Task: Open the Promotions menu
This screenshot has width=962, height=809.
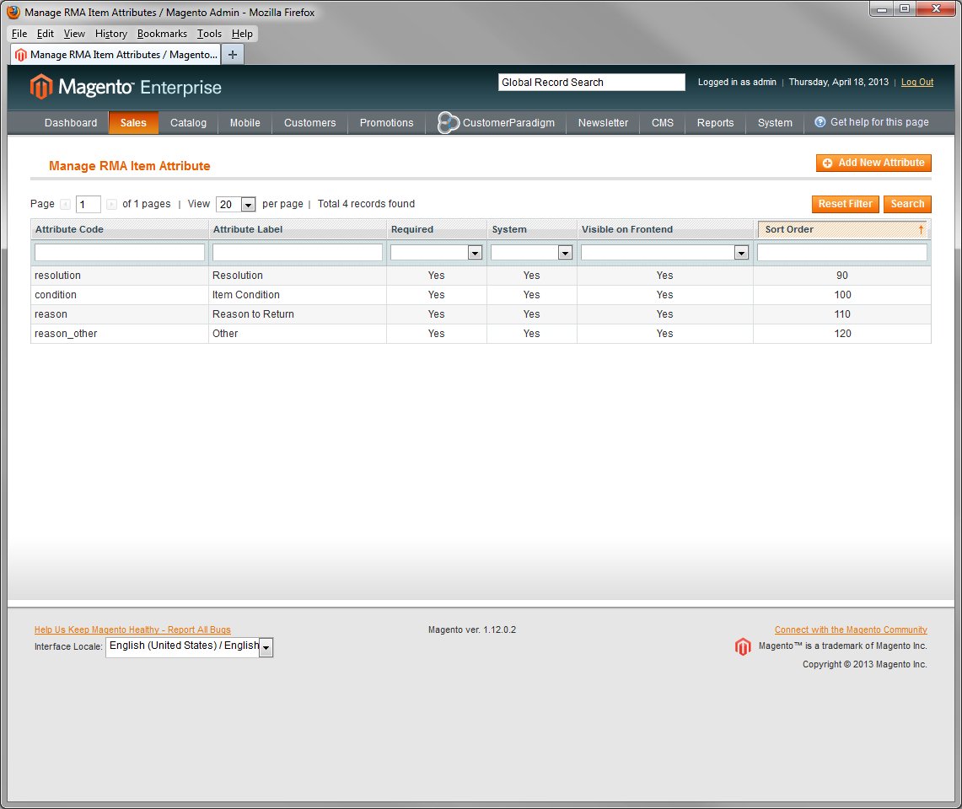Action: click(x=386, y=123)
